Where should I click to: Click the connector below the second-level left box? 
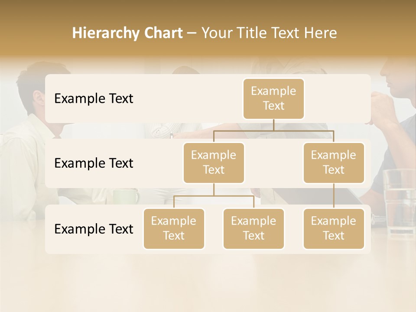click(214, 189)
